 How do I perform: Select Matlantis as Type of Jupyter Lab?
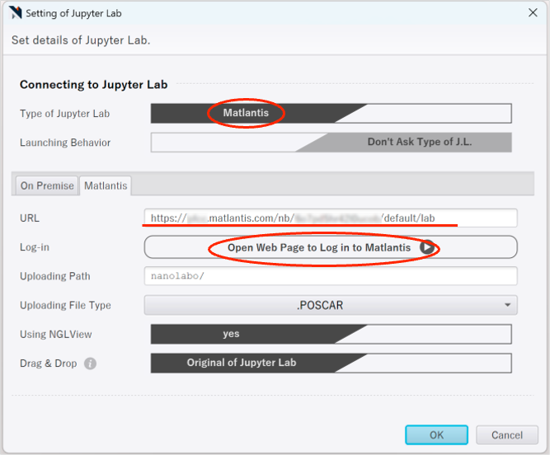(246, 113)
